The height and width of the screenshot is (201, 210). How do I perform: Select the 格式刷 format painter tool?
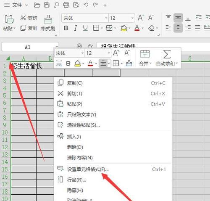(48, 23)
